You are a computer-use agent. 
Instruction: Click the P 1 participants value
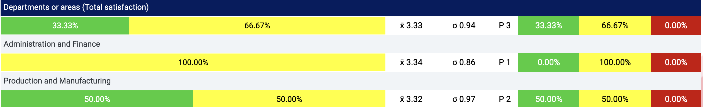pyautogui.click(x=505, y=62)
